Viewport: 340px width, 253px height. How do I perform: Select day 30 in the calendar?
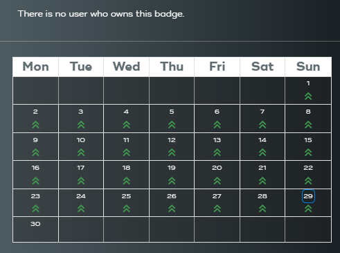pos(35,224)
